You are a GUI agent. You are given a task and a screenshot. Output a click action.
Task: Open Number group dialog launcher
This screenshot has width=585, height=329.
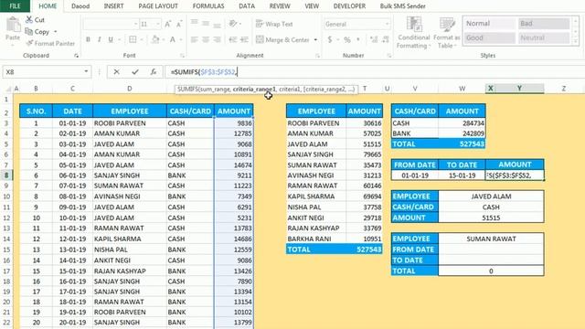pyautogui.click(x=389, y=56)
